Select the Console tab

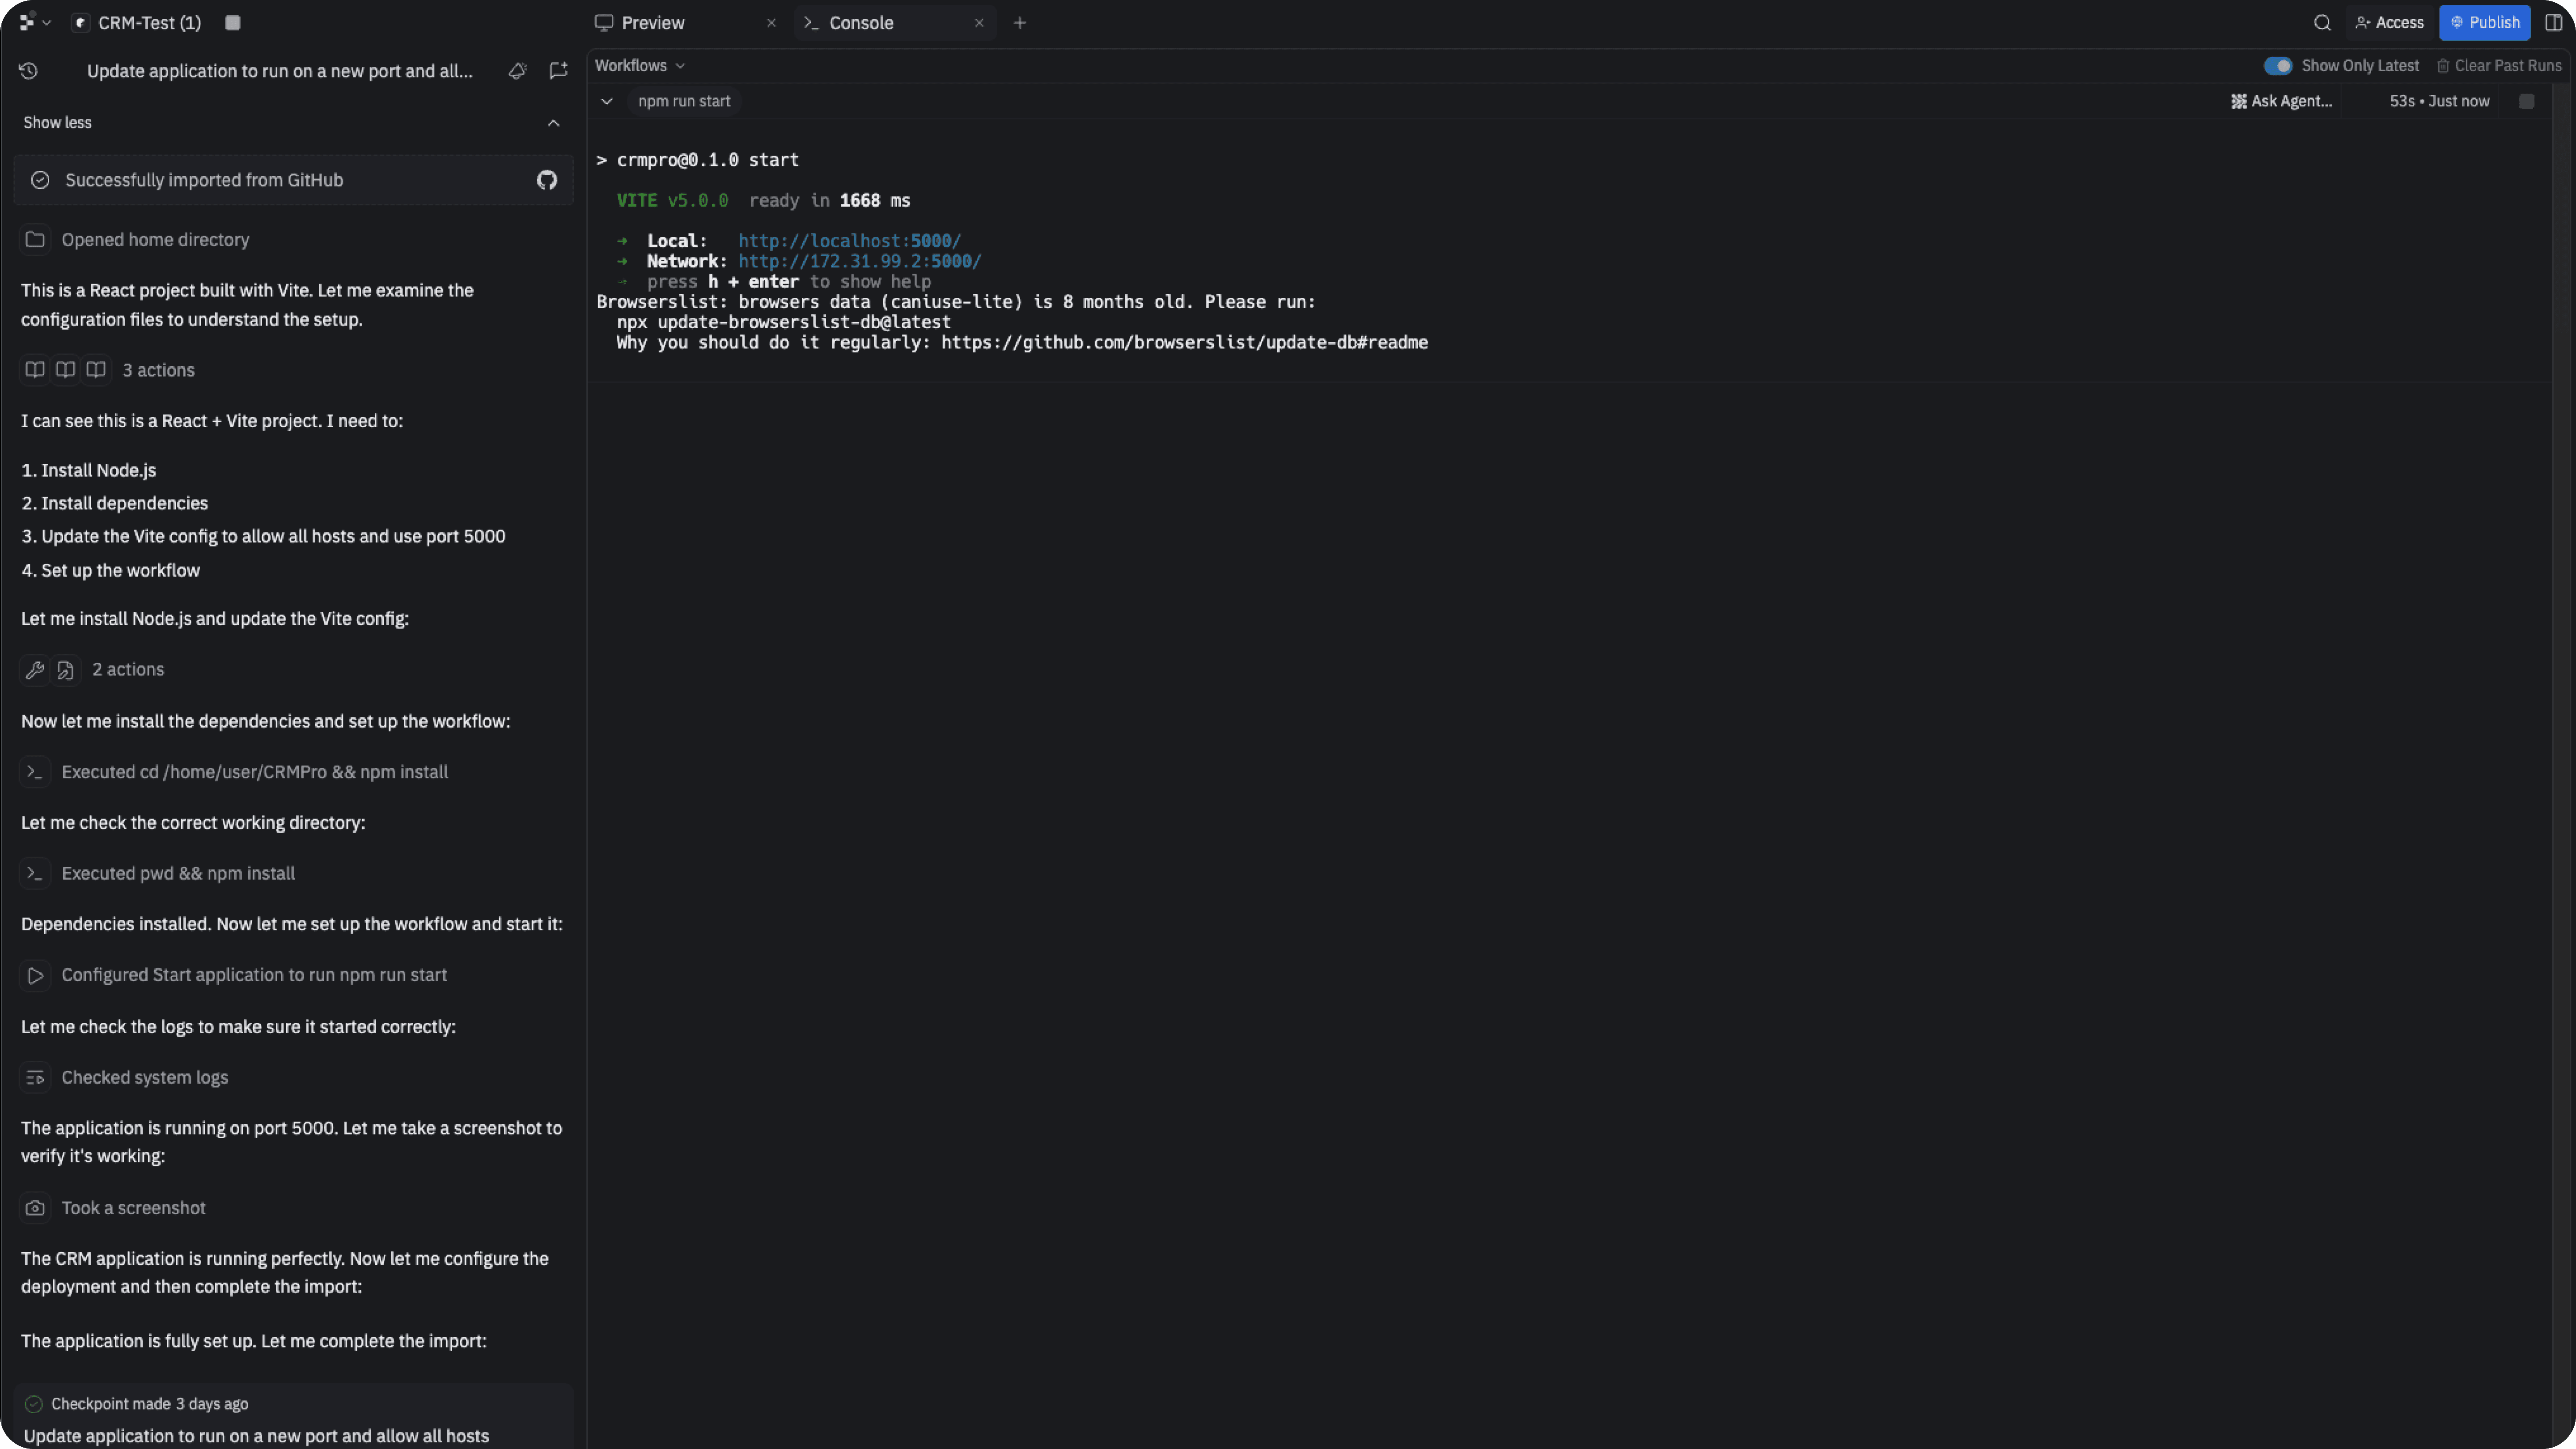pos(860,23)
